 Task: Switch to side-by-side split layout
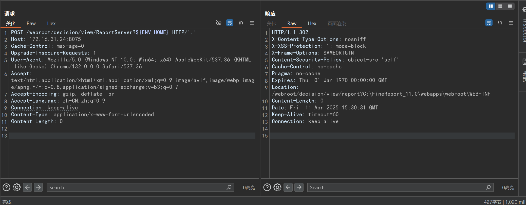(x=491, y=6)
